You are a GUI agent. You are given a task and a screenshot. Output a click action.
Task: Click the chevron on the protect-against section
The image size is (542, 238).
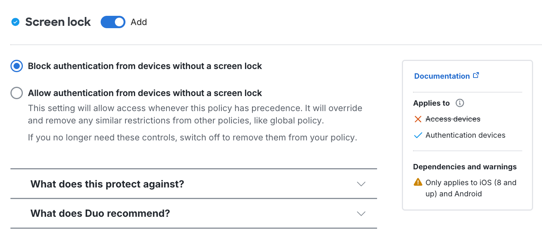tap(361, 184)
